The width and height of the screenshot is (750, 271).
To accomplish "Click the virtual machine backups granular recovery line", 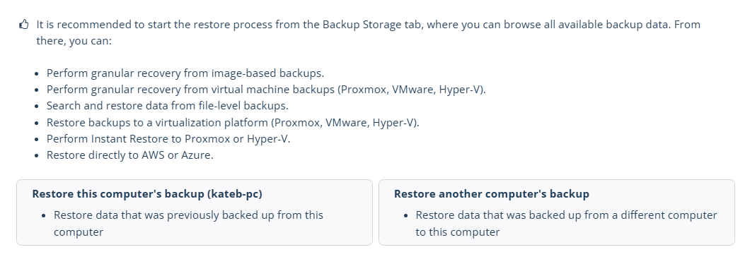I will click(266, 90).
